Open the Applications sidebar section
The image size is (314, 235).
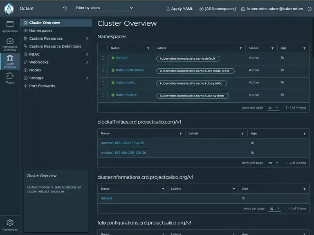tap(10, 27)
